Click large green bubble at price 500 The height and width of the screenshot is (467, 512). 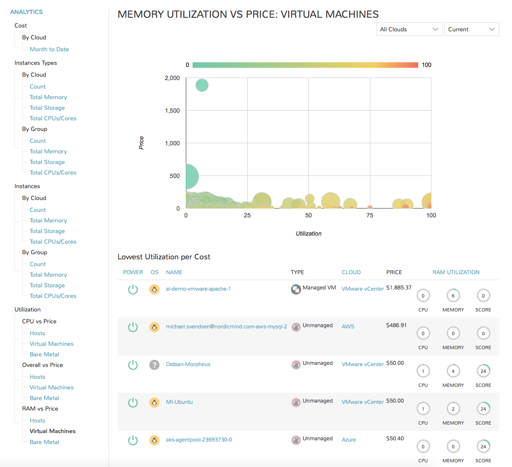192,176
